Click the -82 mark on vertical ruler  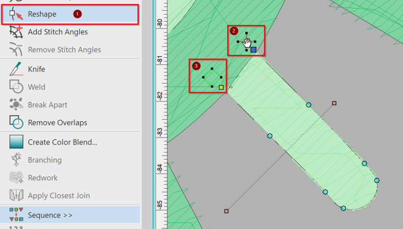pos(160,96)
